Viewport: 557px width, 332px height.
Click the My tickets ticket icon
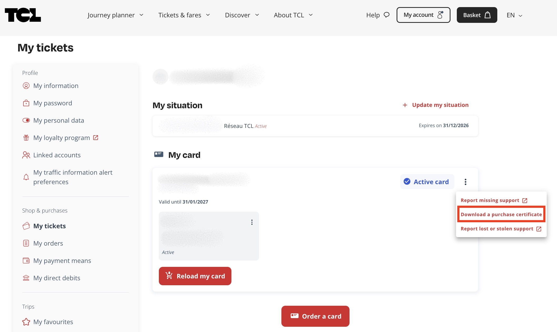click(x=26, y=226)
